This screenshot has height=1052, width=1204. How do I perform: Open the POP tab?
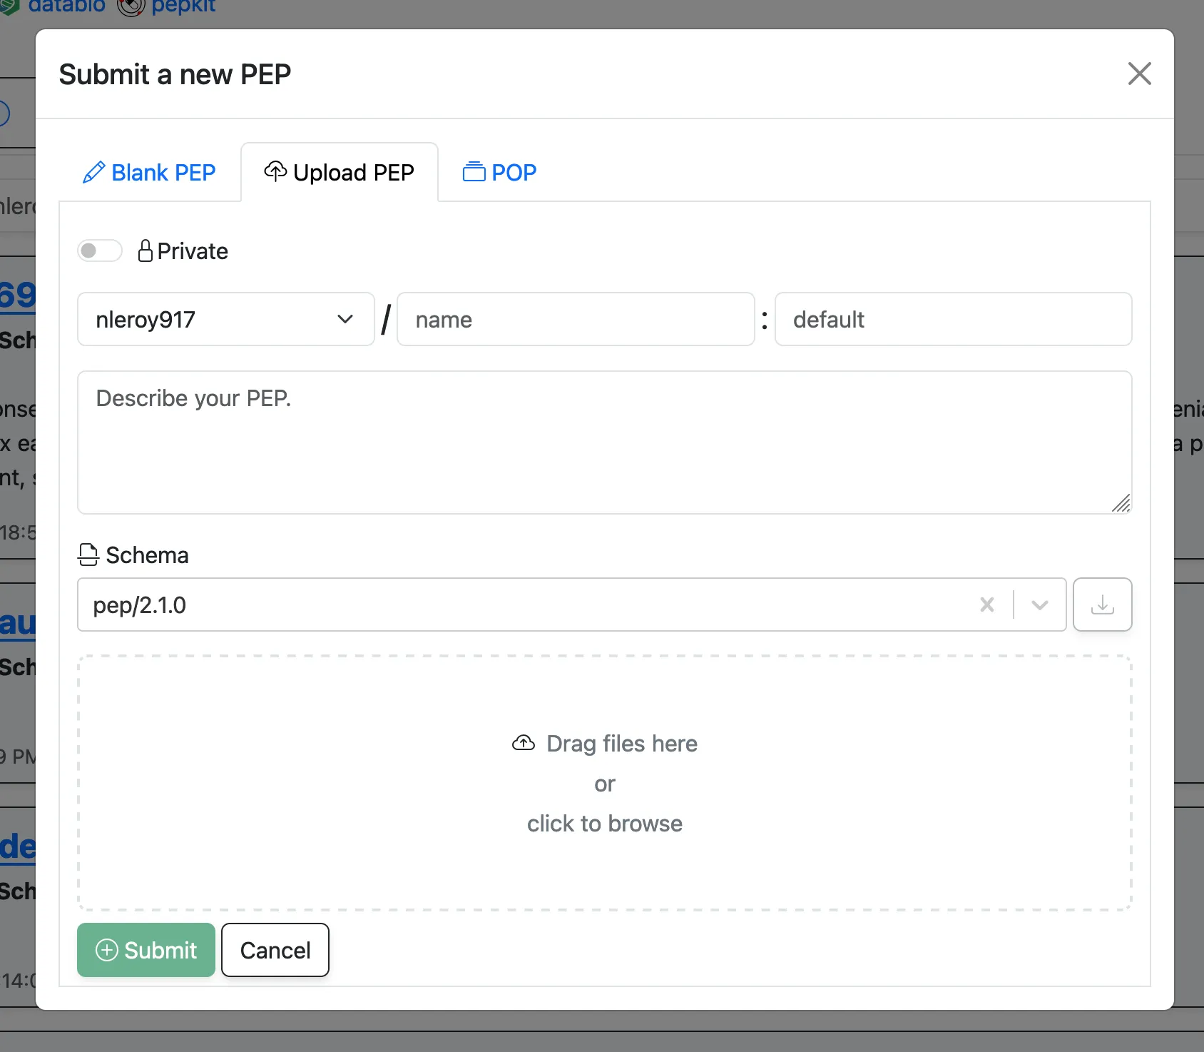click(499, 173)
